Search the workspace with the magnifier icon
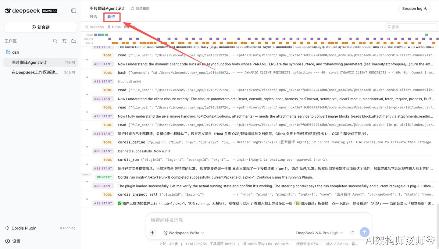This screenshot has width=439, height=249. pyautogui.click(x=55, y=41)
